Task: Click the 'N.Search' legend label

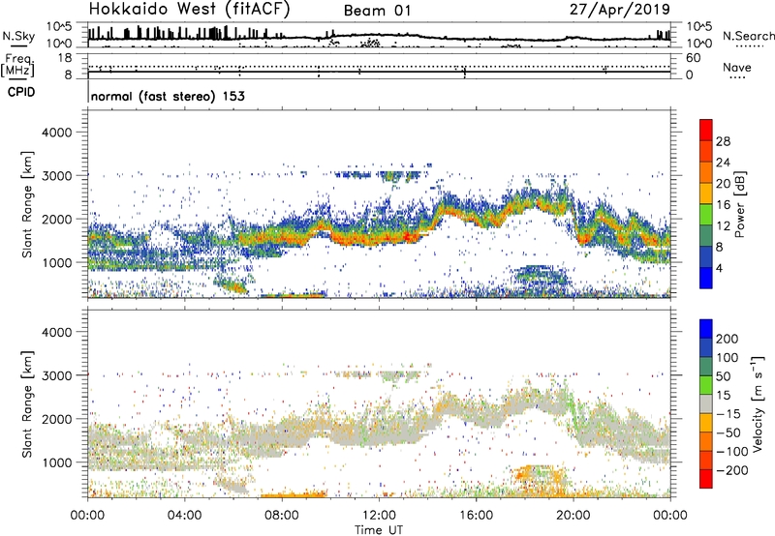Action: 748,36
